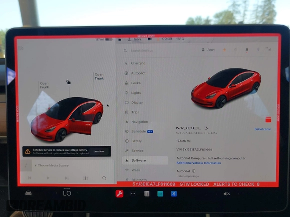Screen dimensions: 290x217
Task: Open the media equalizer icon
Action: click(85, 178)
